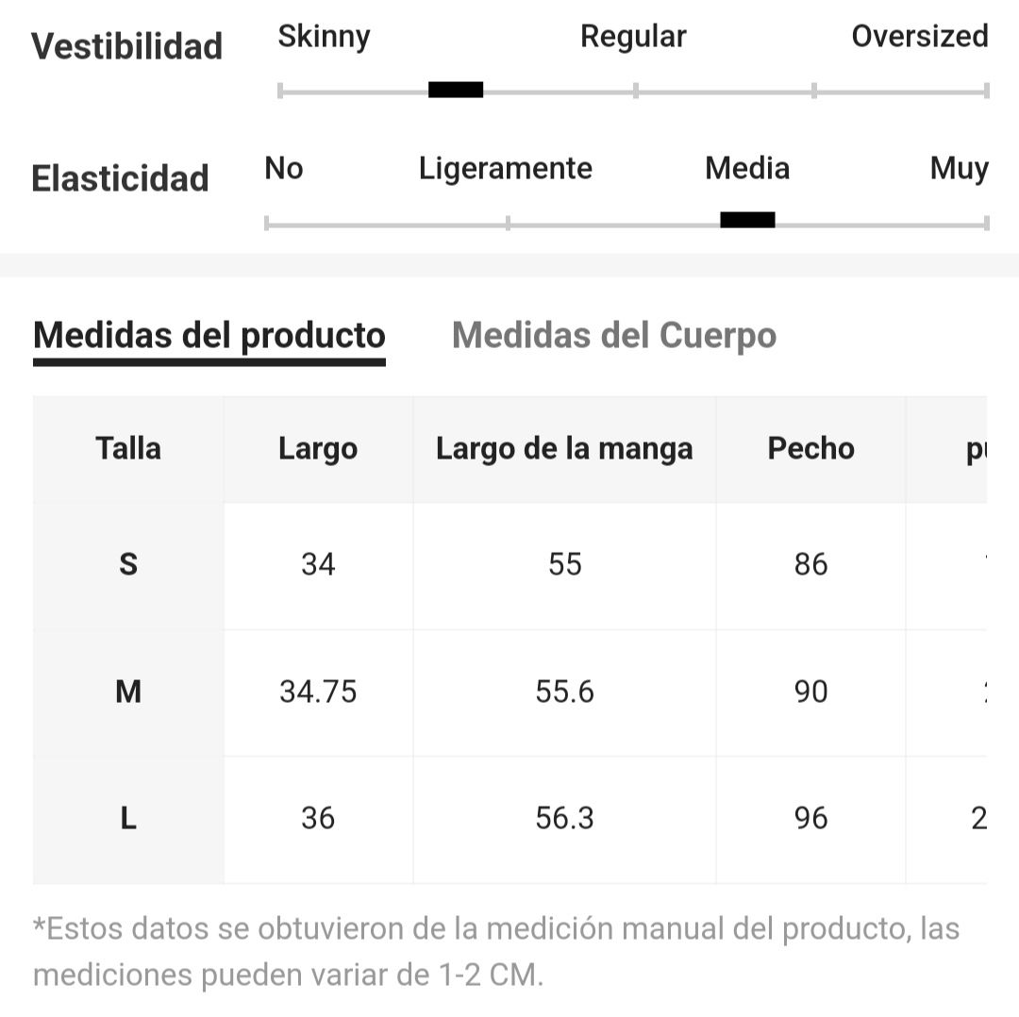Click the Largo de la manga header
The image size is (1019, 1017).
coord(565,449)
